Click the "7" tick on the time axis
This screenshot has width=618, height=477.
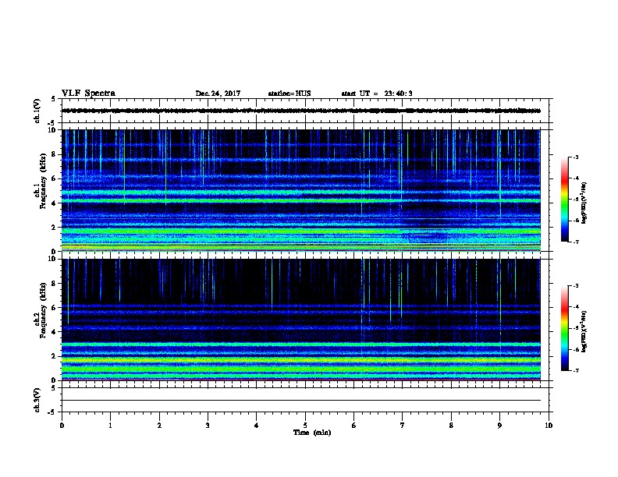403,426
